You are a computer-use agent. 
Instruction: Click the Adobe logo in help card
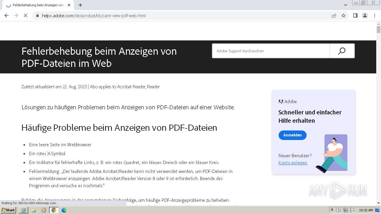[x=288, y=102]
